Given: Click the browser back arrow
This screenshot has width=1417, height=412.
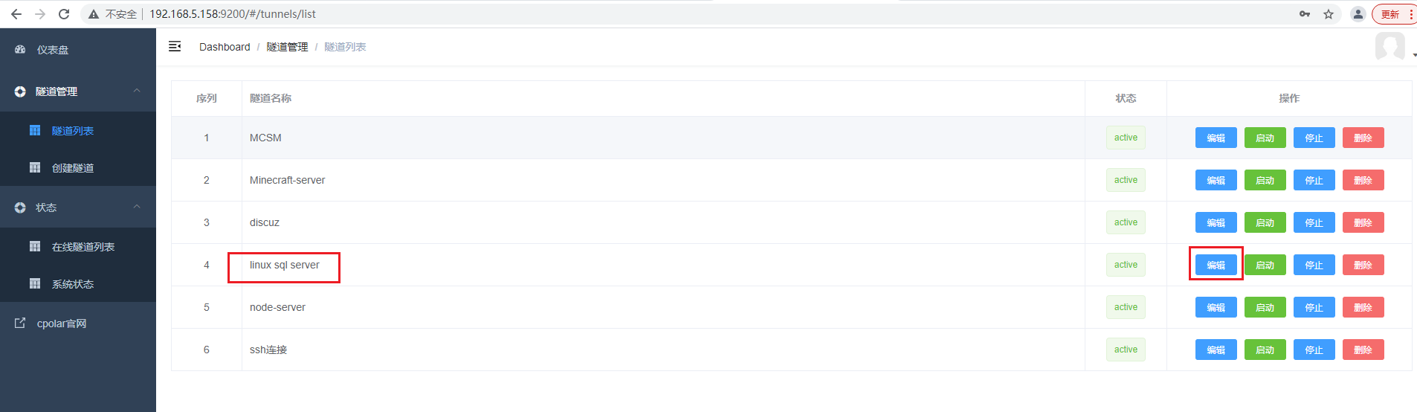Looking at the screenshot, I should (x=16, y=14).
